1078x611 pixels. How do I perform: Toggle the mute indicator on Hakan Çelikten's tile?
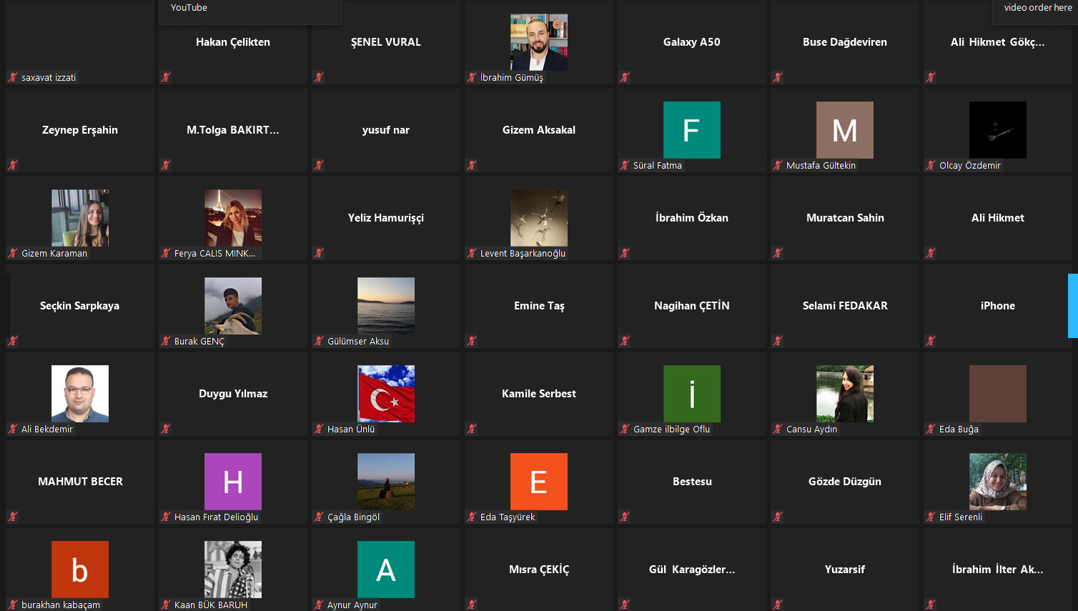166,77
